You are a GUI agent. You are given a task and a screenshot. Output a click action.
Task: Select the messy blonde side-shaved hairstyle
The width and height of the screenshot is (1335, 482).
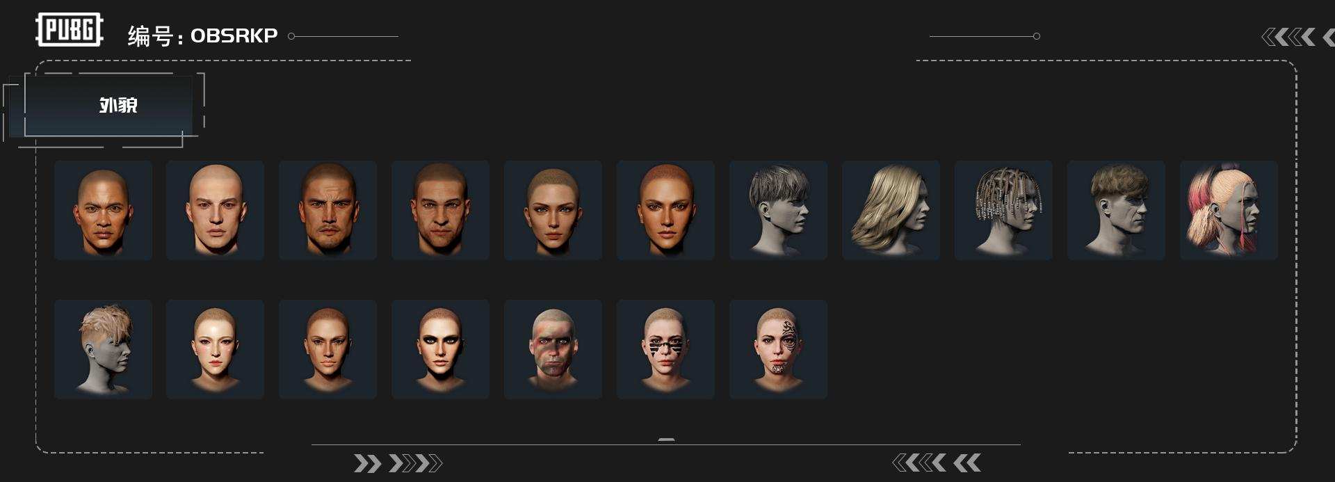pyautogui.click(x=103, y=349)
